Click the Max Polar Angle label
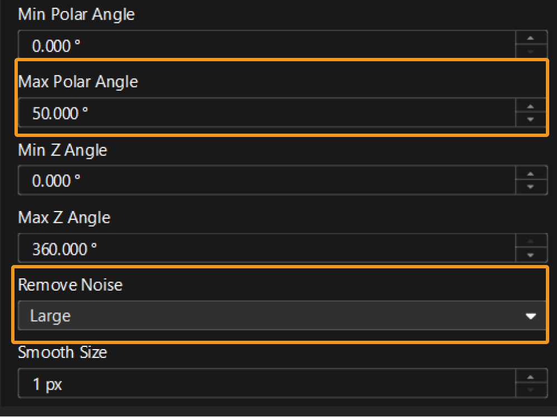 pyautogui.click(x=78, y=81)
